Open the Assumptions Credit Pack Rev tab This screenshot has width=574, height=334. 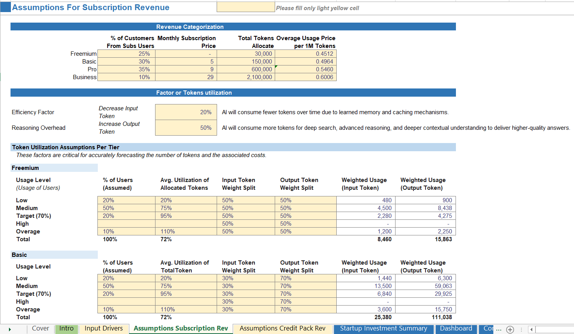pyautogui.click(x=282, y=329)
